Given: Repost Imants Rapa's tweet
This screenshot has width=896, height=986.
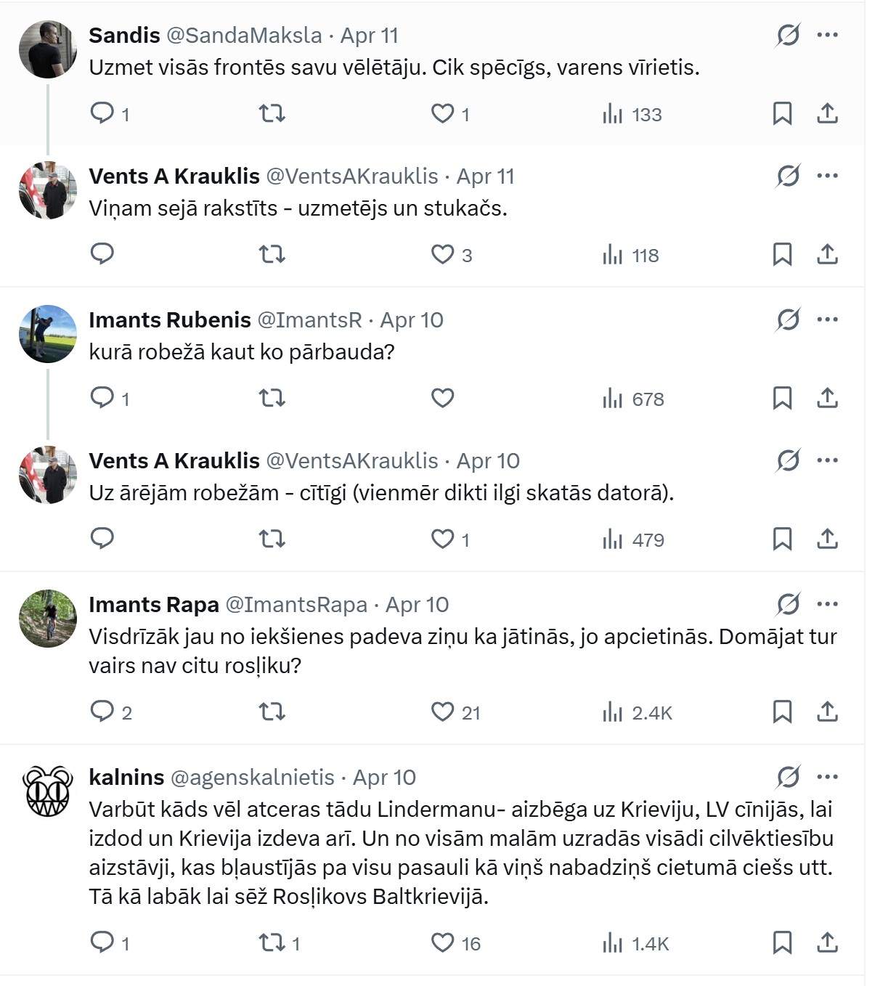Looking at the screenshot, I should pos(272,712).
